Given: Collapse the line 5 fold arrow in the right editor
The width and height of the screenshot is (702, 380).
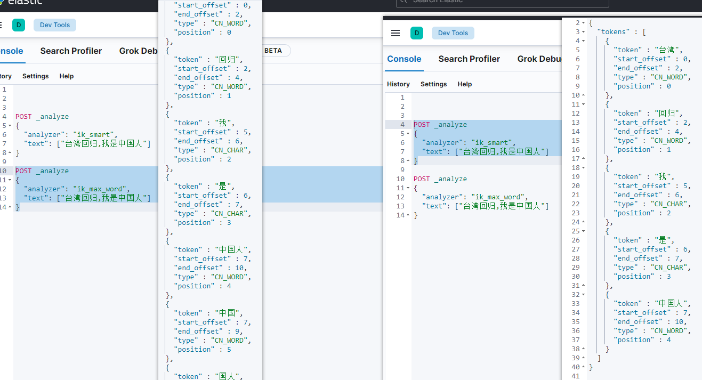Looking at the screenshot, I should [x=409, y=134].
